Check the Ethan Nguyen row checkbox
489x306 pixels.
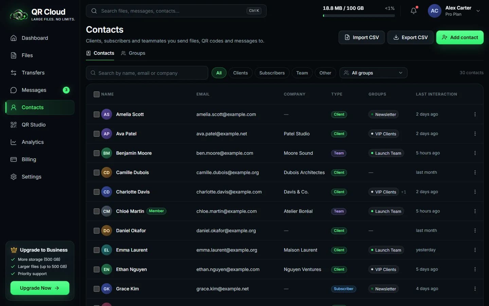tap(96, 270)
